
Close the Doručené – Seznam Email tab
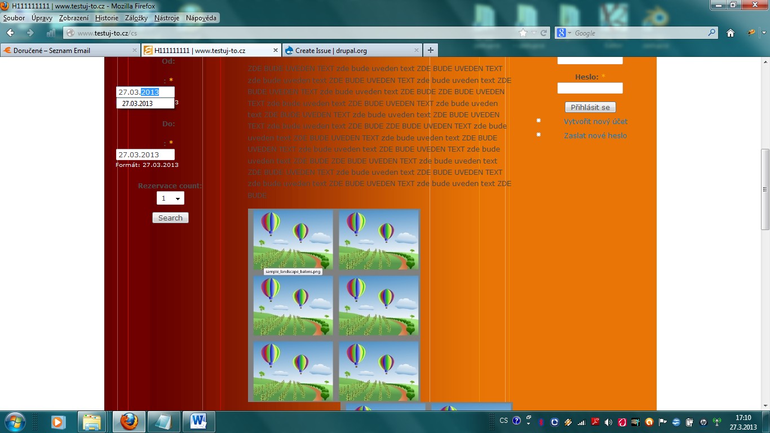[135, 50]
